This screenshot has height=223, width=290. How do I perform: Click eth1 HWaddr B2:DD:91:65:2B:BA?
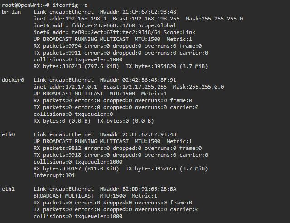point(138,189)
